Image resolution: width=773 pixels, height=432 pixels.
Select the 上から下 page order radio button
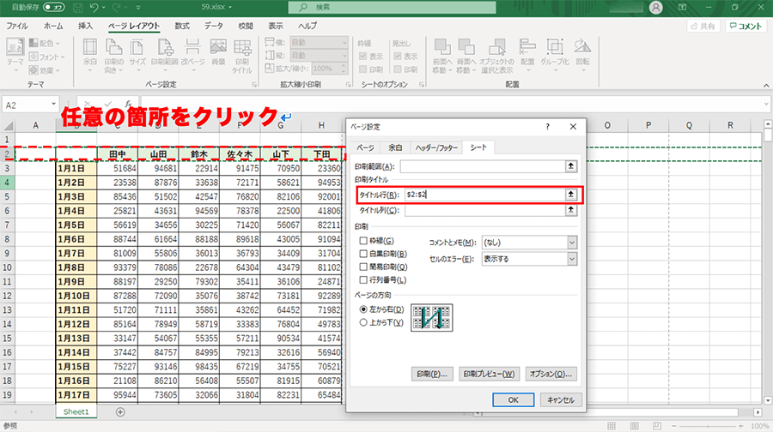[364, 322]
